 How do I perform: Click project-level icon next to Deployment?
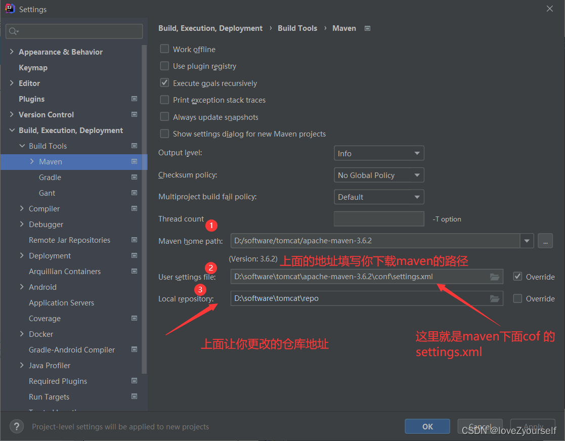pos(135,255)
